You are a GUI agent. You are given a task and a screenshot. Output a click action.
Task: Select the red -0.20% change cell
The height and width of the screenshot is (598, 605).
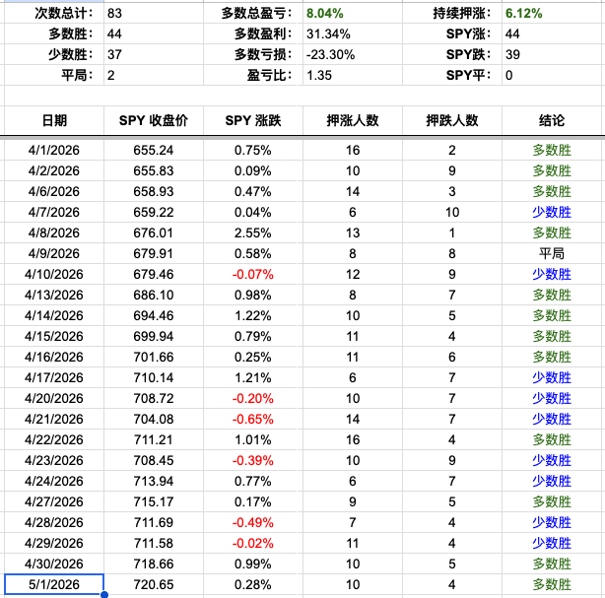pyautogui.click(x=253, y=398)
